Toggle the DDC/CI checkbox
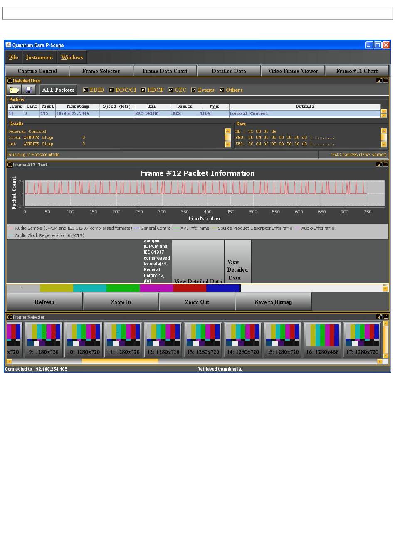395x534 pixels. tap(111, 90)
